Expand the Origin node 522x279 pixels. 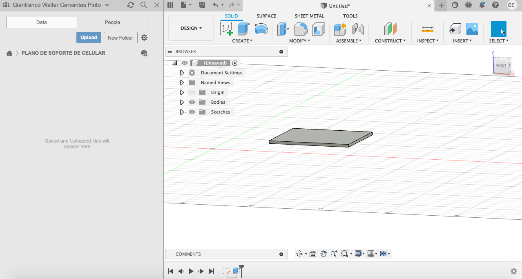click(x=182, y=92)
